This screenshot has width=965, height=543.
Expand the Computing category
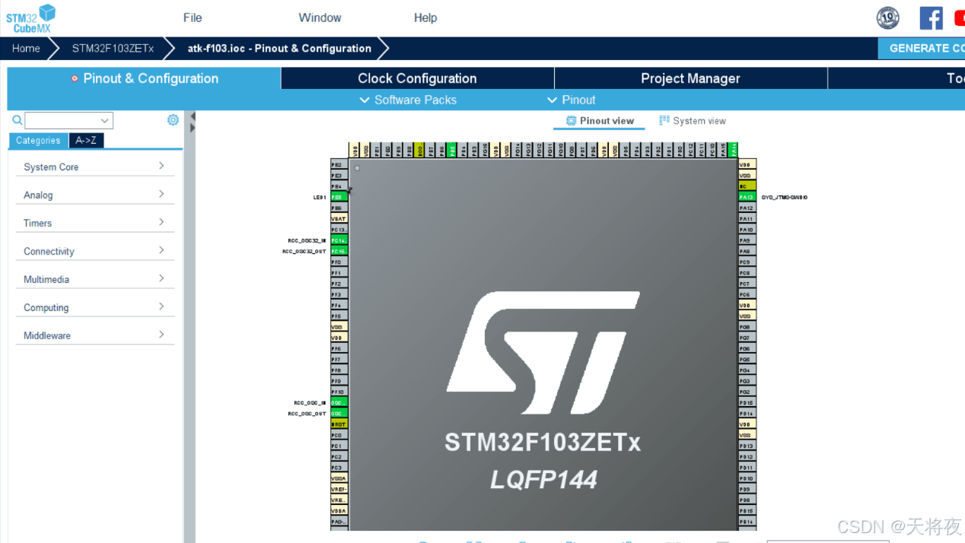94,307
